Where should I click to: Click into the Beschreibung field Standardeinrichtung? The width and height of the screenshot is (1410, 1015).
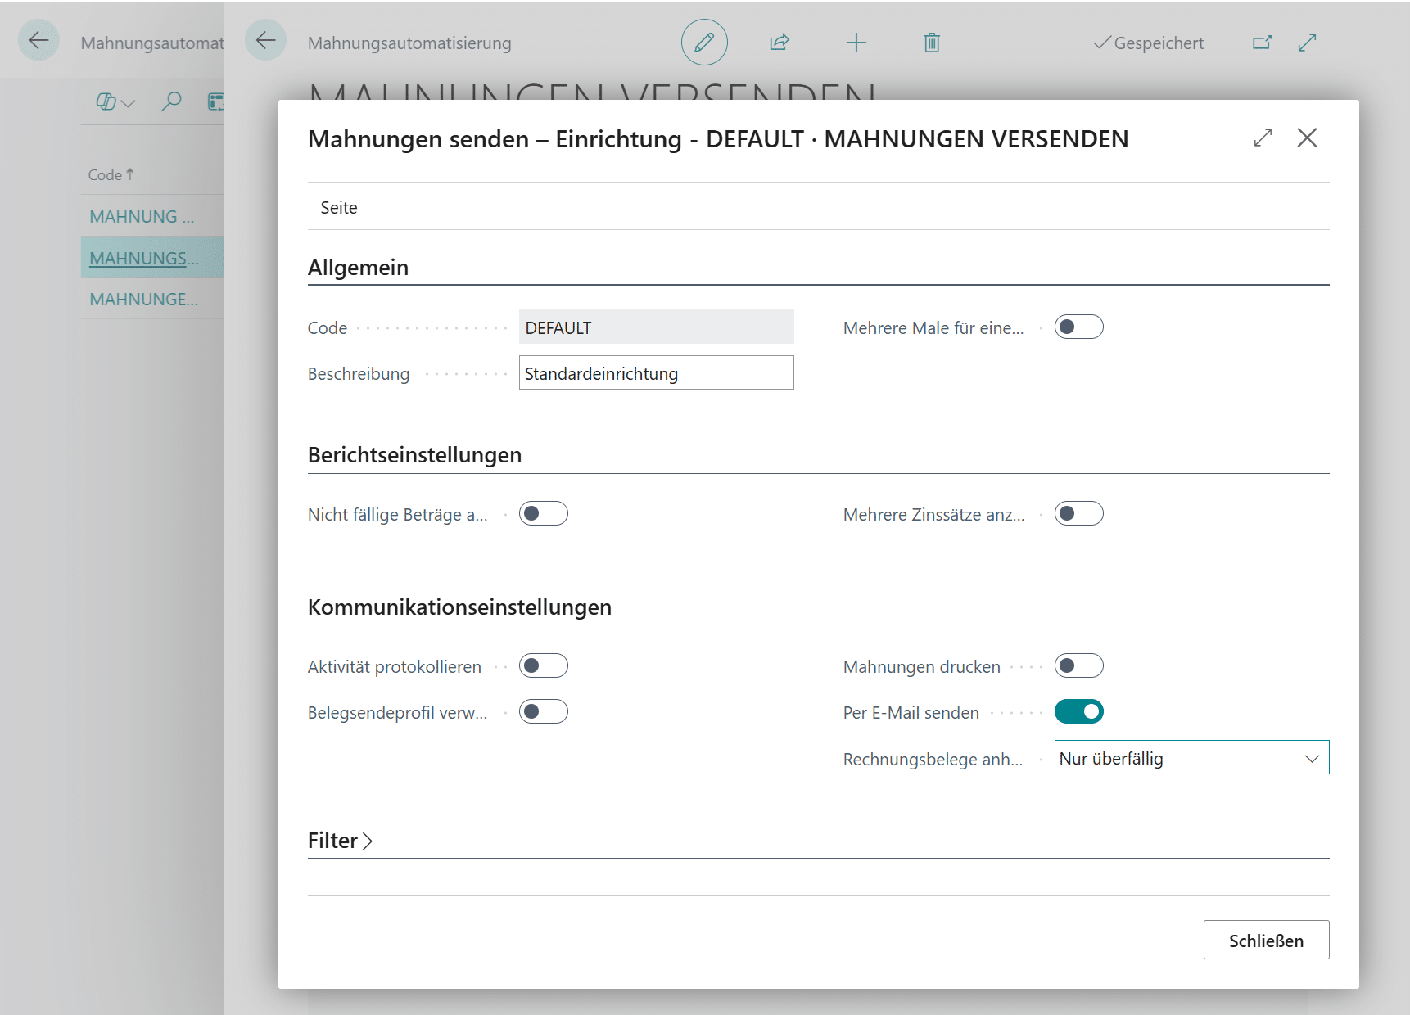pos(655,373)
